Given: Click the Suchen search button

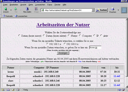Looking at the screenshot, I should click(x=101, y=10).
